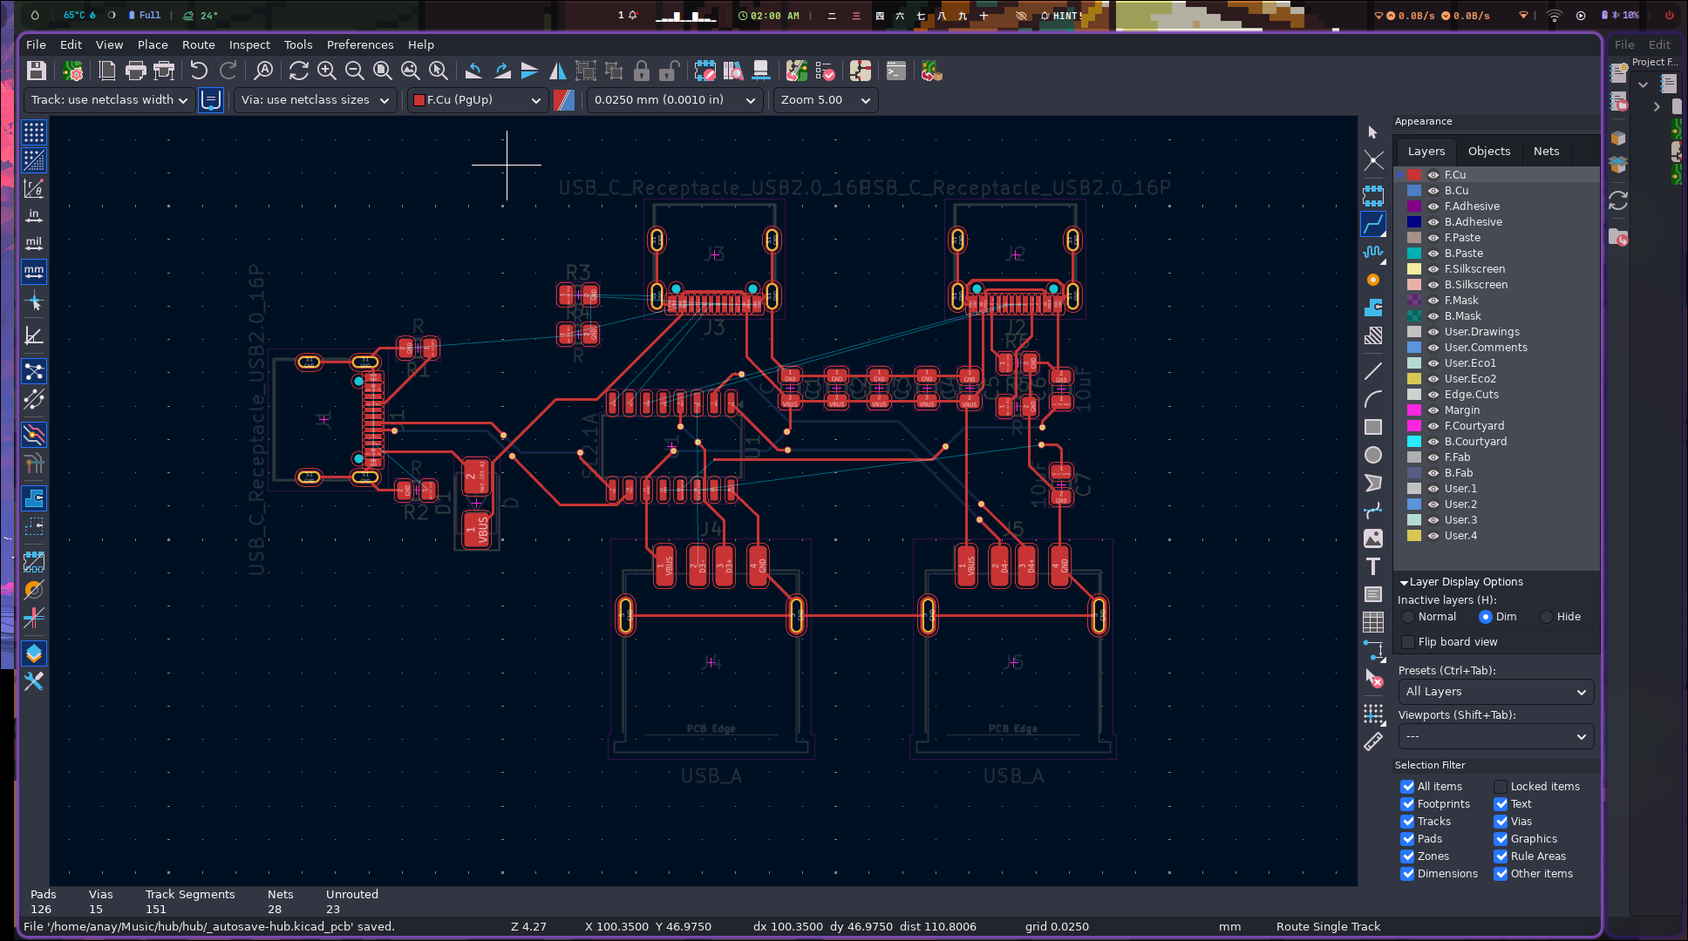Select the Measure ruler tool
Screen dimensions: 1688x941
(x=1373, y=741)
